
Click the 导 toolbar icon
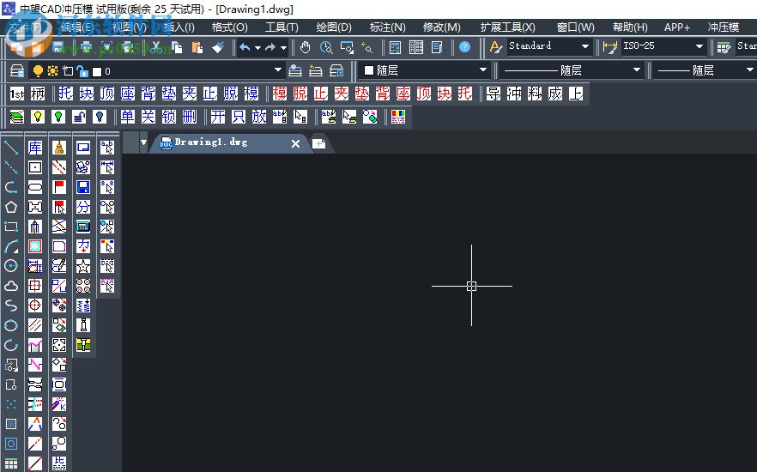(493, 94)
